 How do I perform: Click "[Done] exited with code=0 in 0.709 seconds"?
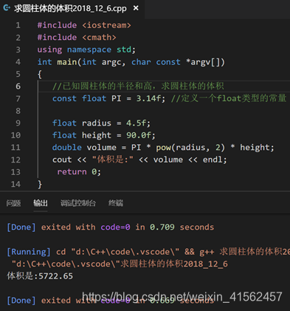[x=111, y=227]
